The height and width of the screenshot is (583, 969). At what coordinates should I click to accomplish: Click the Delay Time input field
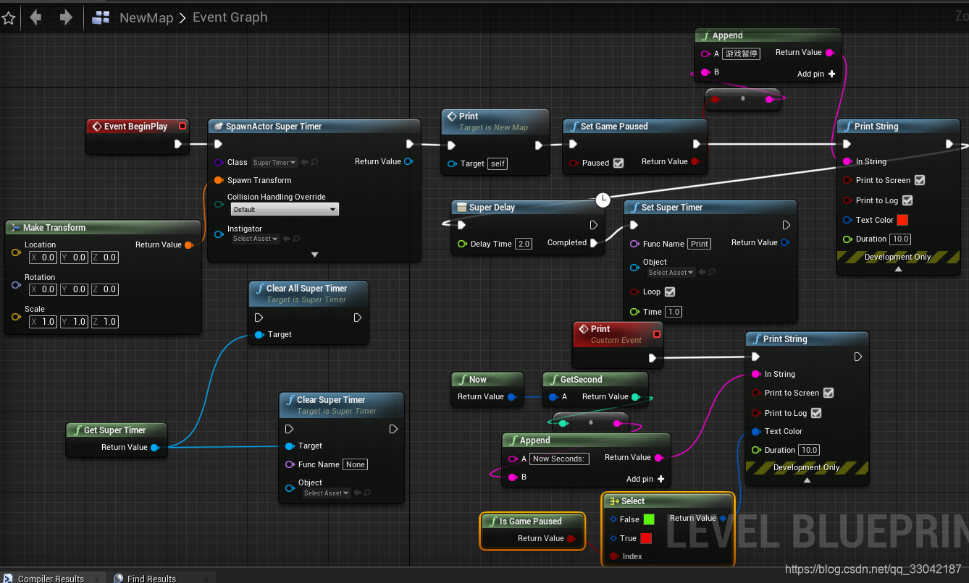[x=524, y=243]
